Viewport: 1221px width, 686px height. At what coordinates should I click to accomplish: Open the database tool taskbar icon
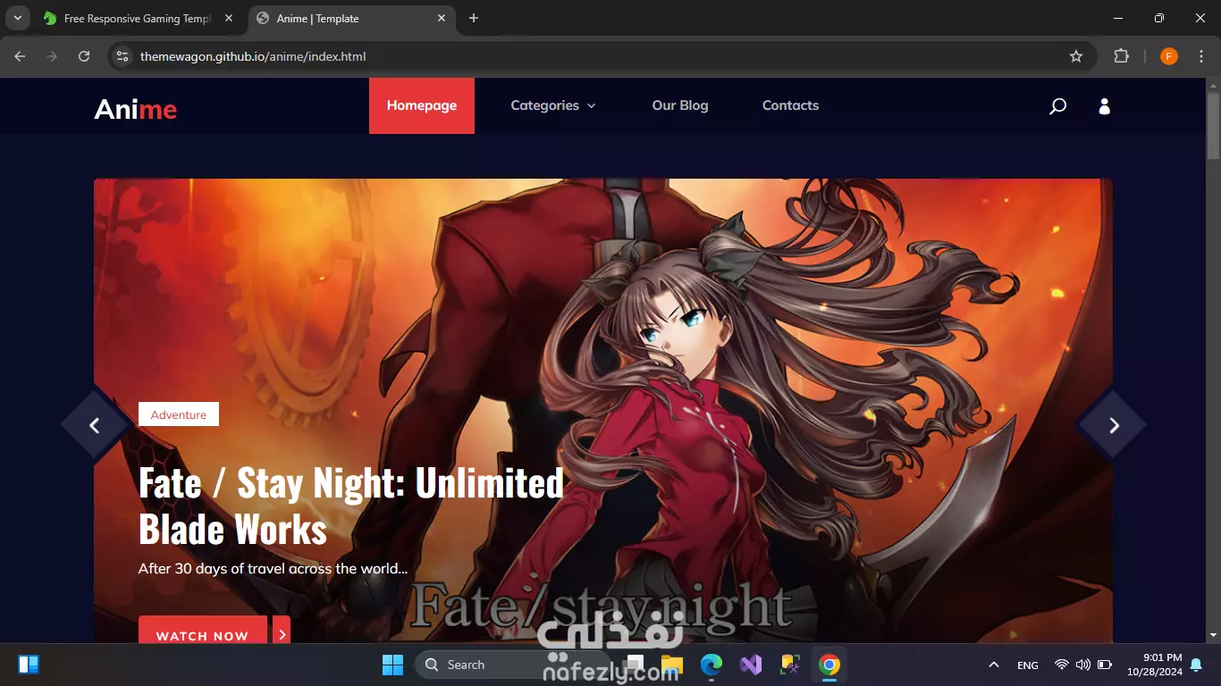[790, 665]
